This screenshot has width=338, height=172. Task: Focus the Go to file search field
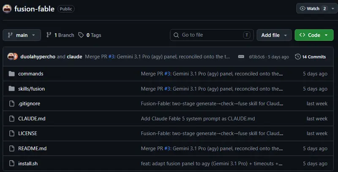pos(212,35)
